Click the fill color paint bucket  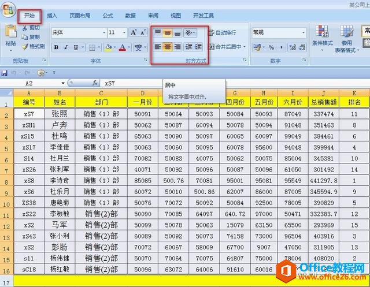tap(108, 47)
